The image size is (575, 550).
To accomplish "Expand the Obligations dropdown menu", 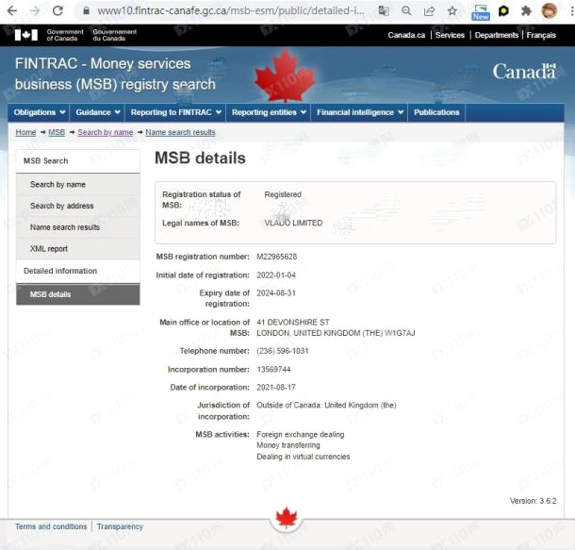I will [x=39, y=112].
